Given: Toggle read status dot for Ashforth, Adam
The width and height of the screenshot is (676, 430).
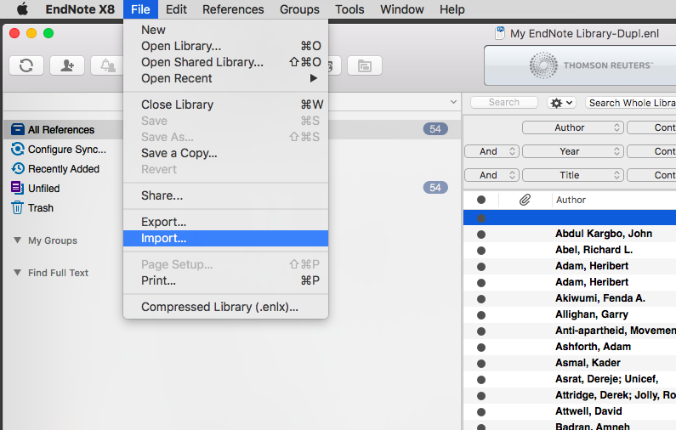Looking at the screenshot, I should [x=481, y=348].
